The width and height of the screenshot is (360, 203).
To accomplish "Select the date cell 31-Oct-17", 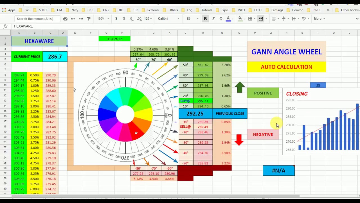I will (114, 39).
